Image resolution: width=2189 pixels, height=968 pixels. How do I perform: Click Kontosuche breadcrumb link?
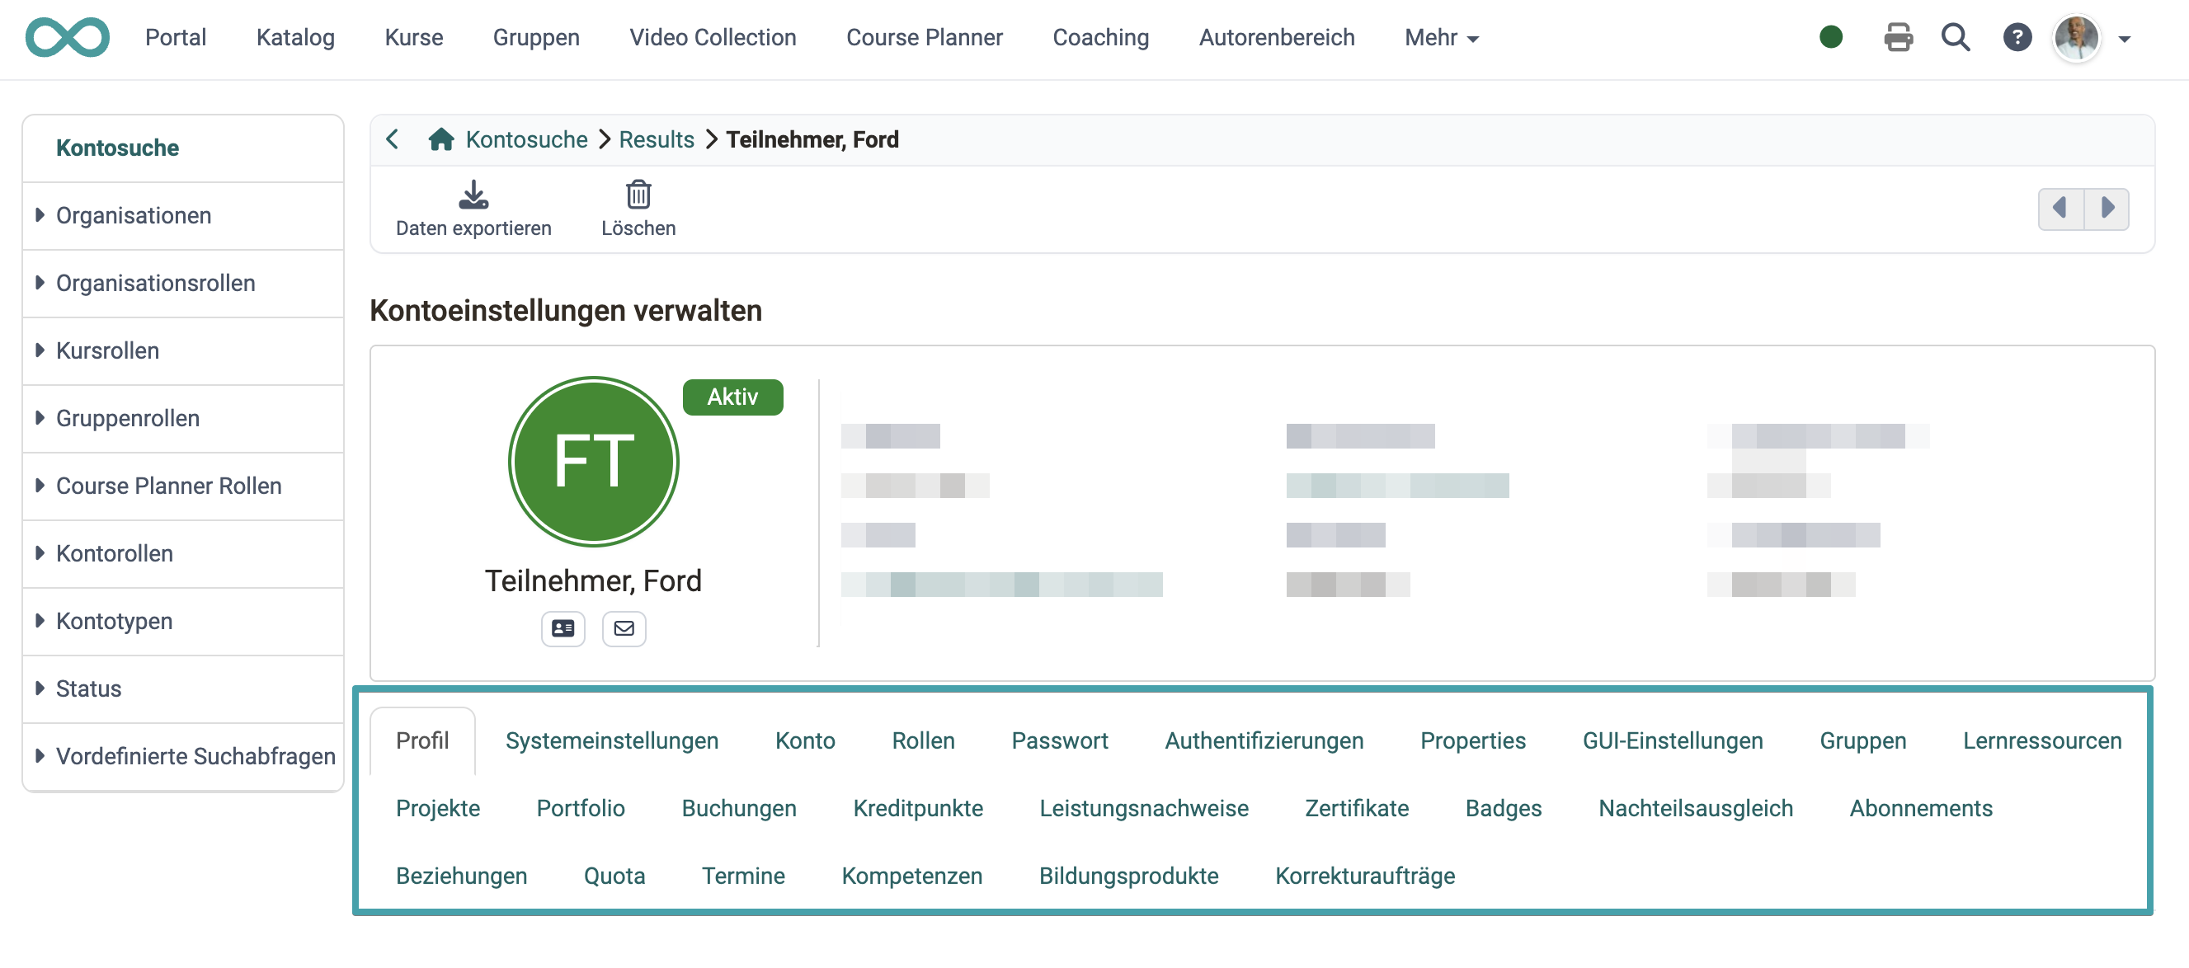[526, 139]
